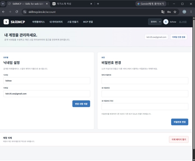Switch to the SkillMCP browser tab

click(x=28, y=4)
